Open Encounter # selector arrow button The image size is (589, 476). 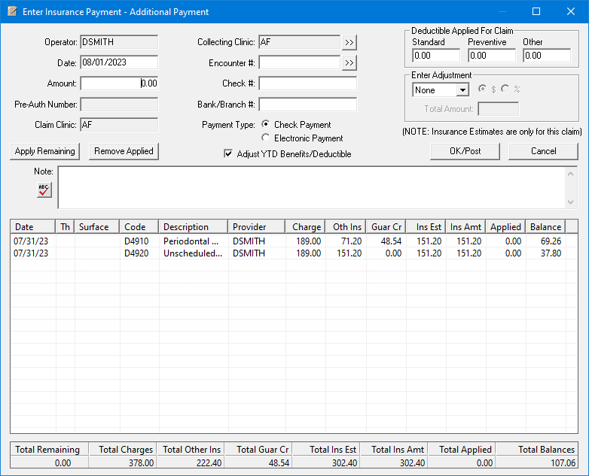pyautogui.click(x=349, y=62)
